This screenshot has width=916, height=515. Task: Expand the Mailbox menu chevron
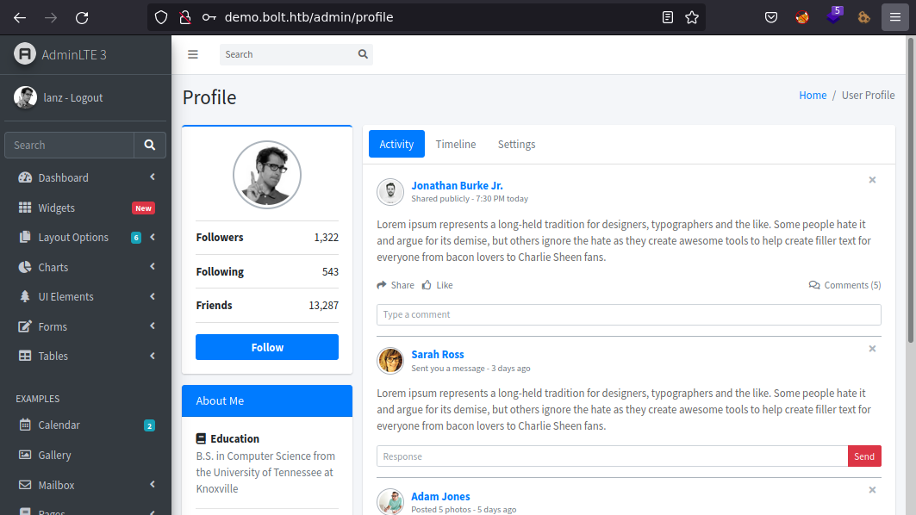click(x=153, y=484)
